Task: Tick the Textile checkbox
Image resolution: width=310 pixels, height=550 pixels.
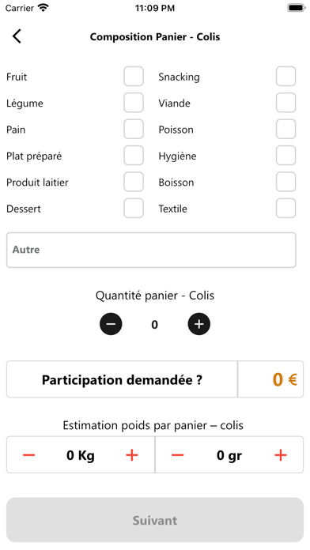Action: (x=285, y=208)
